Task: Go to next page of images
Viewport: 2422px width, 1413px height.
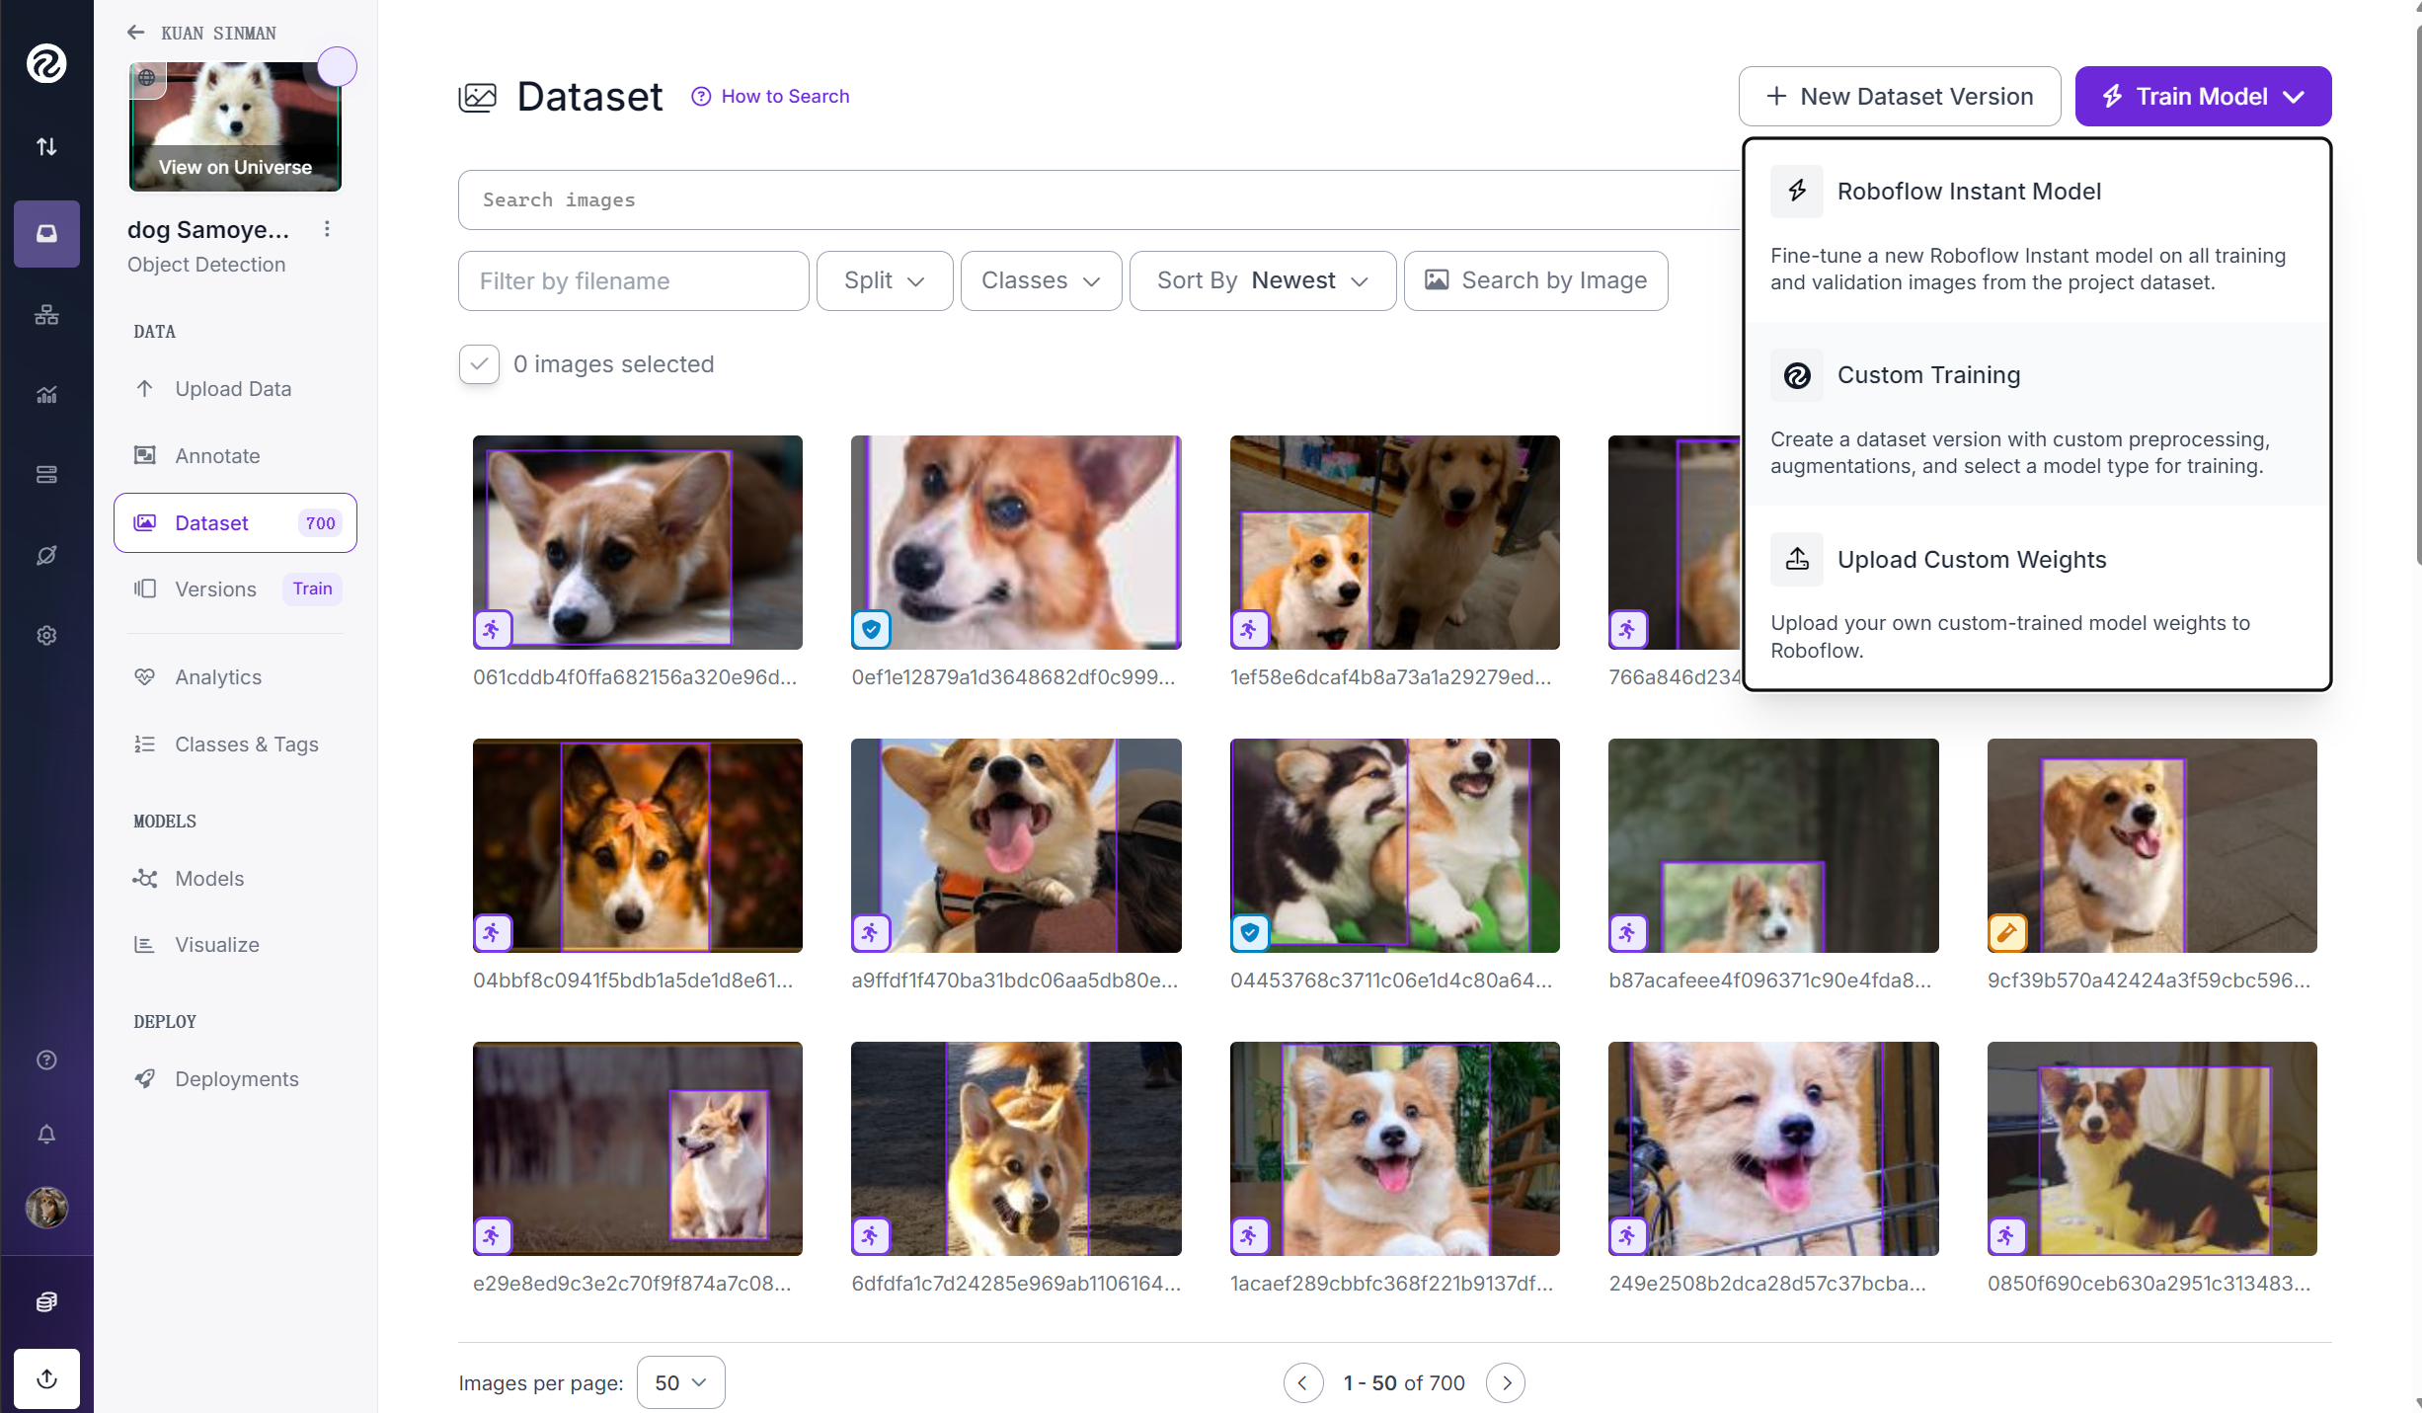Action: [x=1506, y=1382]
